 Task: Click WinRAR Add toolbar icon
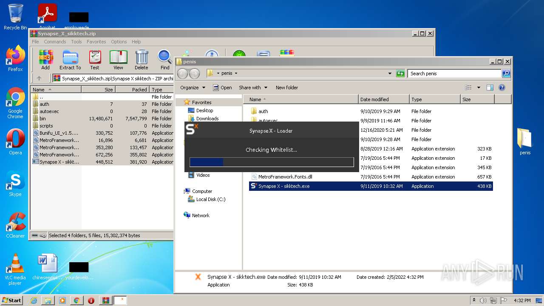(x=45, y=59)
